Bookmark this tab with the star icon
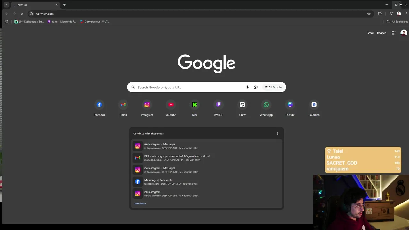The height and width of the screenshot is (230, 409). pyautogui.click(x=369, y=14)
